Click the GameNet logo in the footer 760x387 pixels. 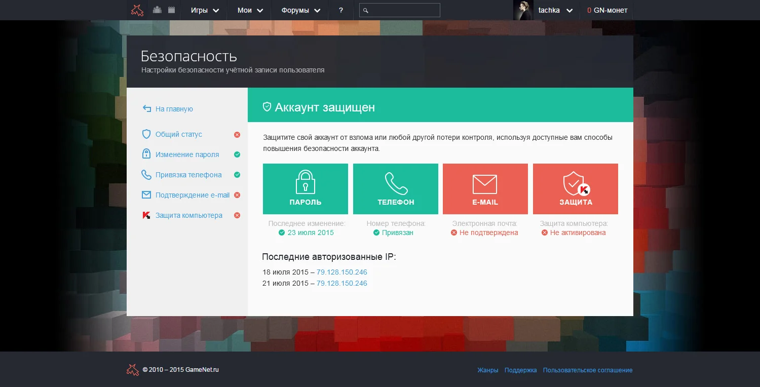pos(133,370)
